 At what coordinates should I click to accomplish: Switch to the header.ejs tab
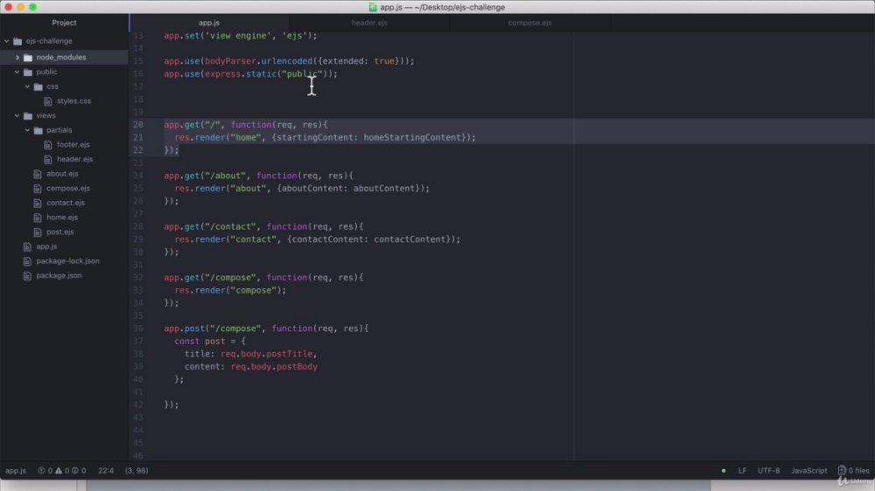coord(369,23)
